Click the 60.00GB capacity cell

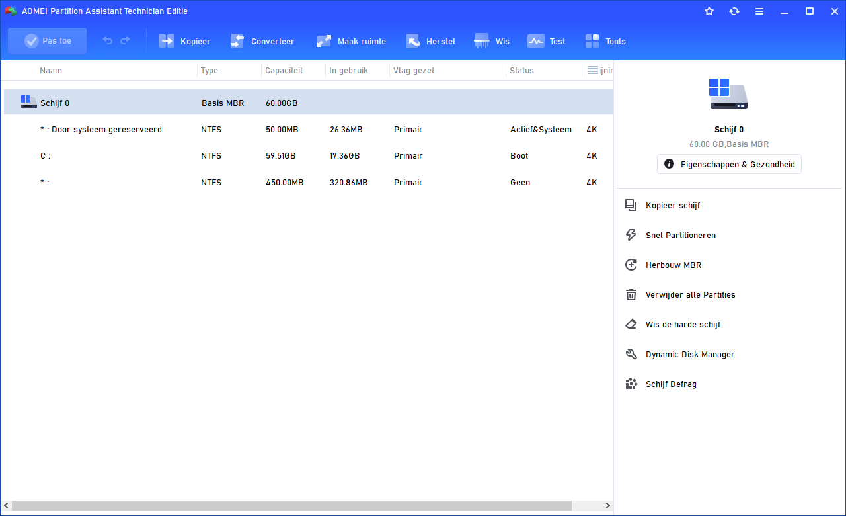[282, 103]
